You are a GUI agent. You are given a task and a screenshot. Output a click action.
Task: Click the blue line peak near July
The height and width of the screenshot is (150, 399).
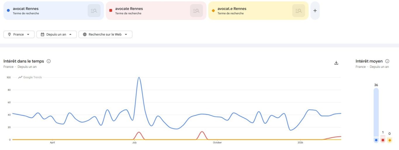[x=139, y=77]
